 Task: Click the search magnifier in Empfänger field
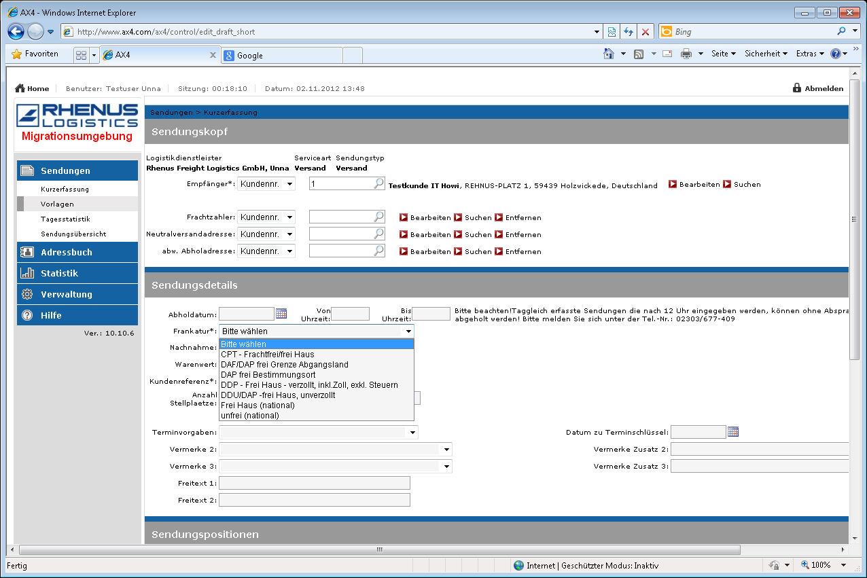[x=379, y=183]
